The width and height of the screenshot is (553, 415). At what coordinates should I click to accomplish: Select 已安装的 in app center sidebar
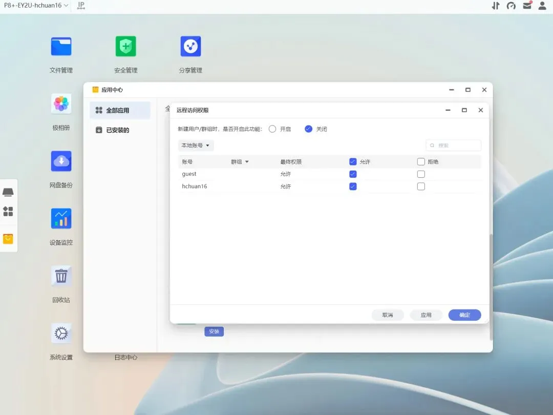120,130
